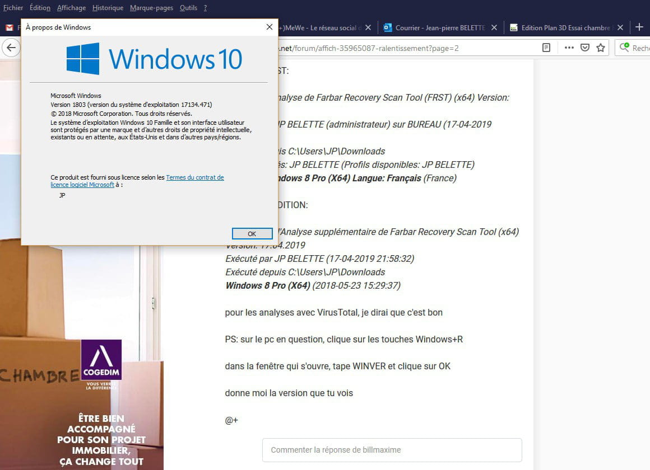Close the À propos de Windows dialog
650x470 pixels.
pyautogui.click(x=270, y=27)
